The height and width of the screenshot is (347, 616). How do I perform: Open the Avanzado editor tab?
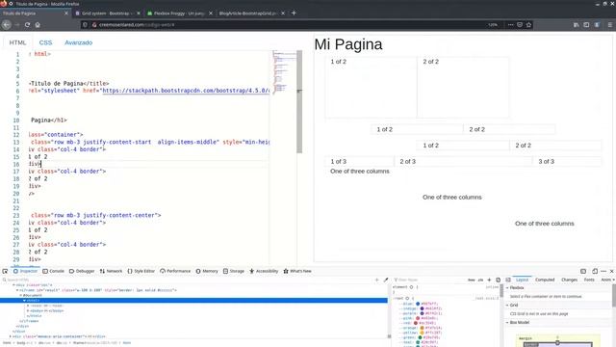point(79,42)
